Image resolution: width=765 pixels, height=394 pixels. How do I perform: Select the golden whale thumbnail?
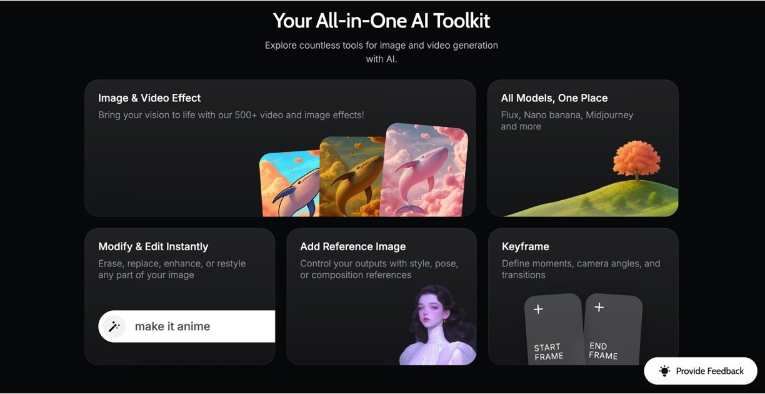[350, 178]
